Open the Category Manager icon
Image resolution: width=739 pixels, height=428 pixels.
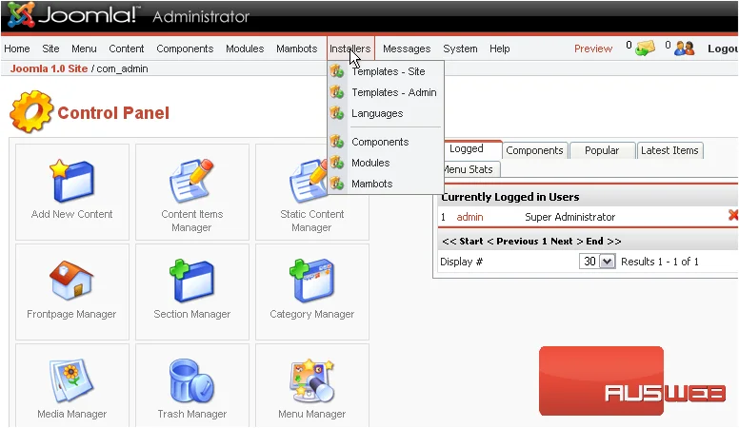311,281
